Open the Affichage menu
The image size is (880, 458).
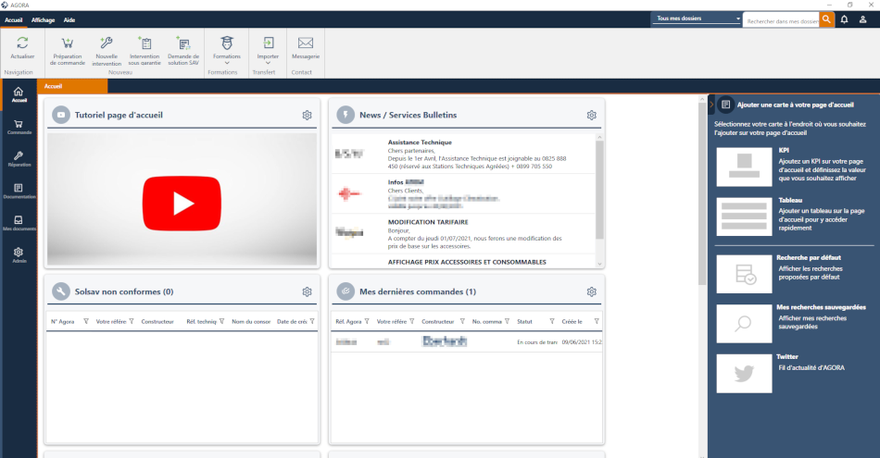43,19
